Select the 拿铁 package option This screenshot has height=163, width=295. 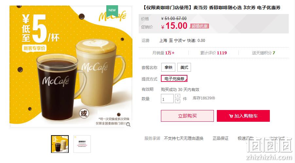point(168,67)
